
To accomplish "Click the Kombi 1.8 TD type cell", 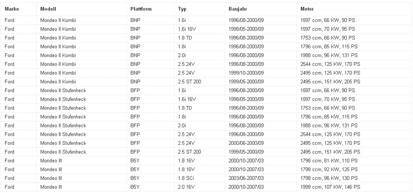I will click(199, 38).
